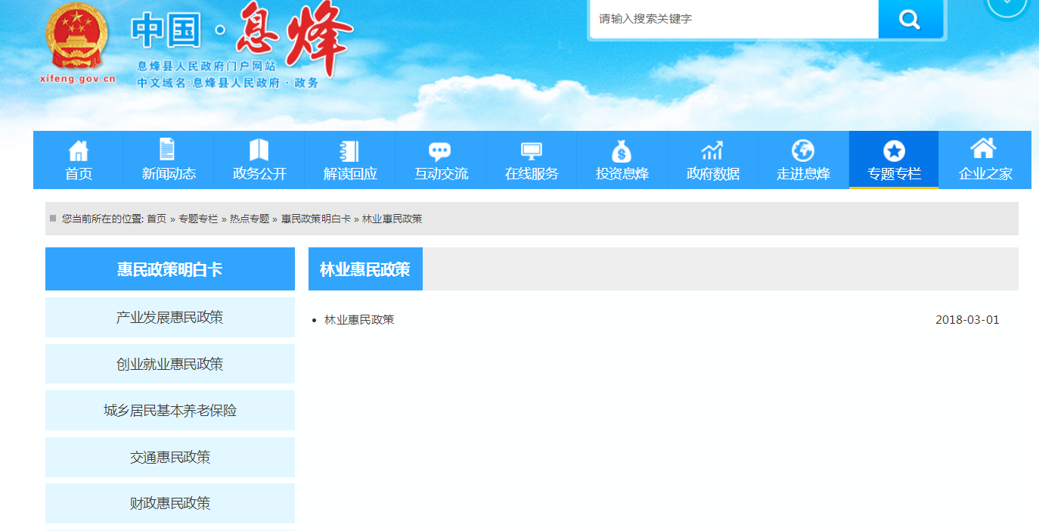This screenshot has width=1039, height=531.
Task: Click the 热点专题 breadcrumb link
Action: tap(250, 219)
